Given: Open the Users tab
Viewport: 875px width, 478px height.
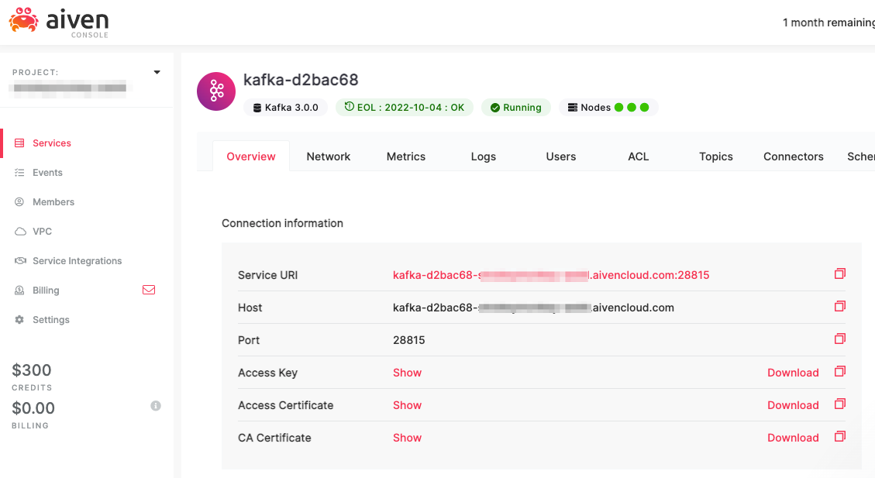Looking at the screenshot, I should pos(560,156).
